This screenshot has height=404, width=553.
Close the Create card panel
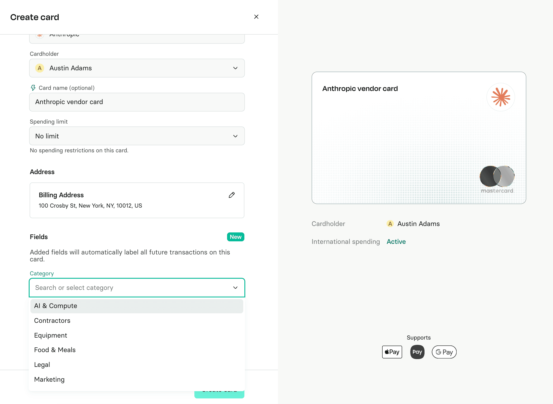click(x=256, y=17)
